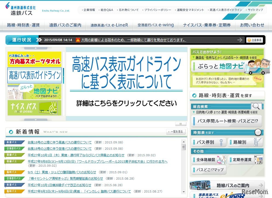
Task: Click the clock icon in 時刻表を探す
Action: tap(258, 132)
